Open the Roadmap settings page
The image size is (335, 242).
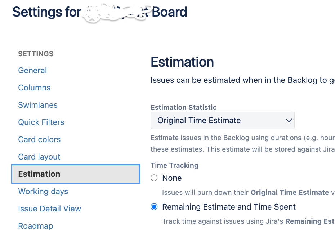click(x=35, y=226)
